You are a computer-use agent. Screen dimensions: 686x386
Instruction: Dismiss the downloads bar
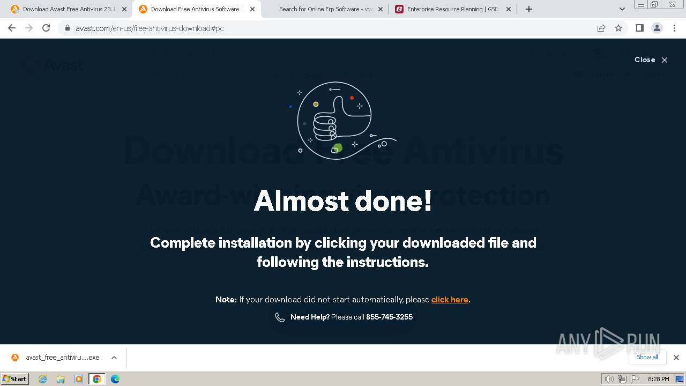pos(676,358)
